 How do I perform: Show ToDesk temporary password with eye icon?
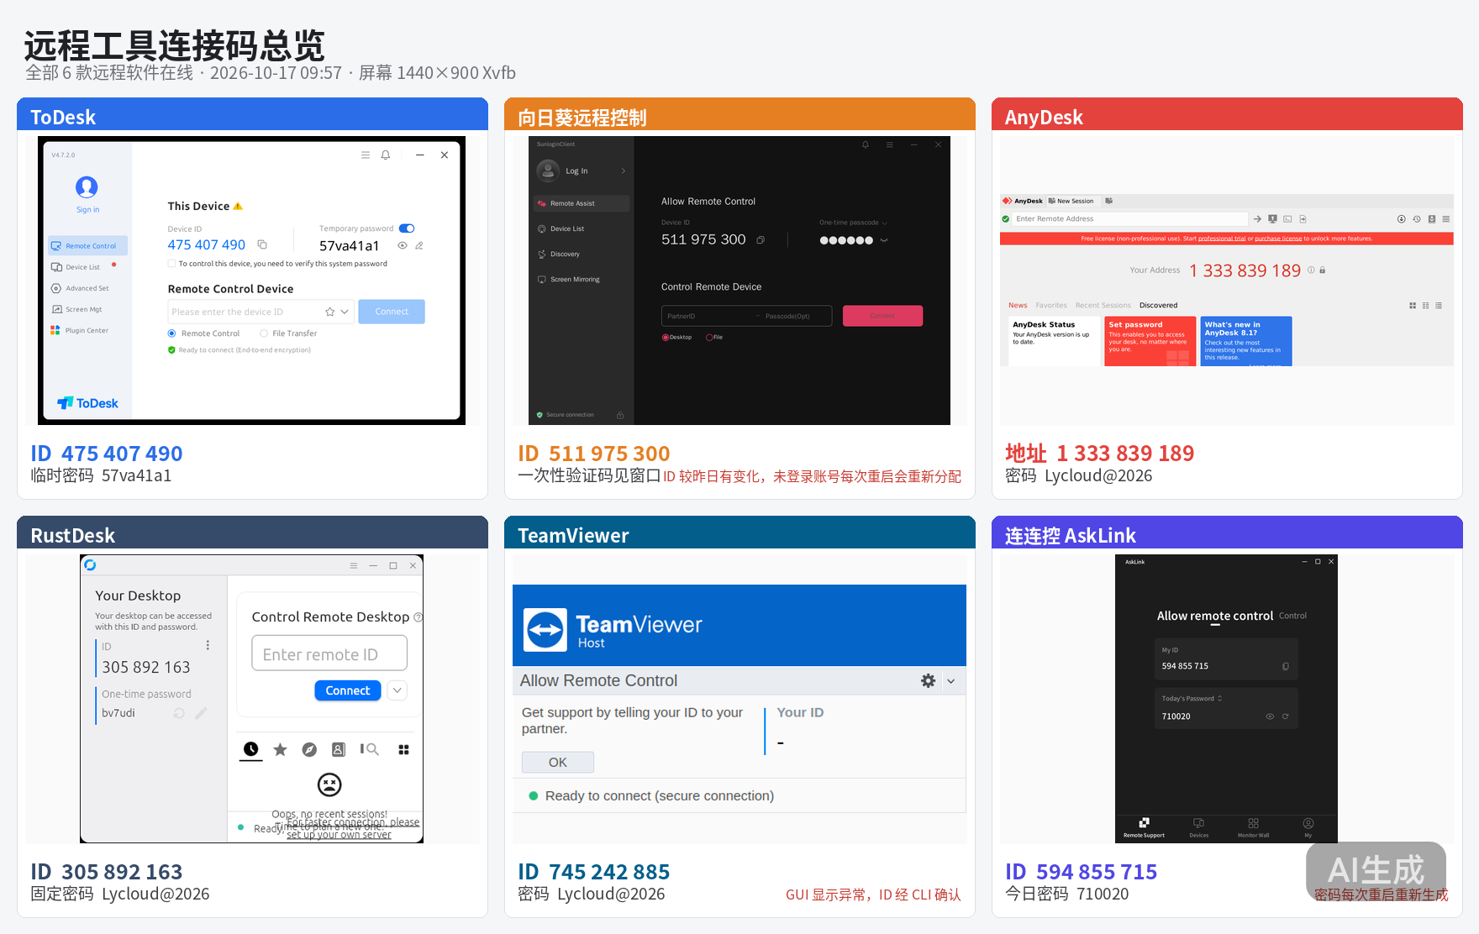[403, 245]
